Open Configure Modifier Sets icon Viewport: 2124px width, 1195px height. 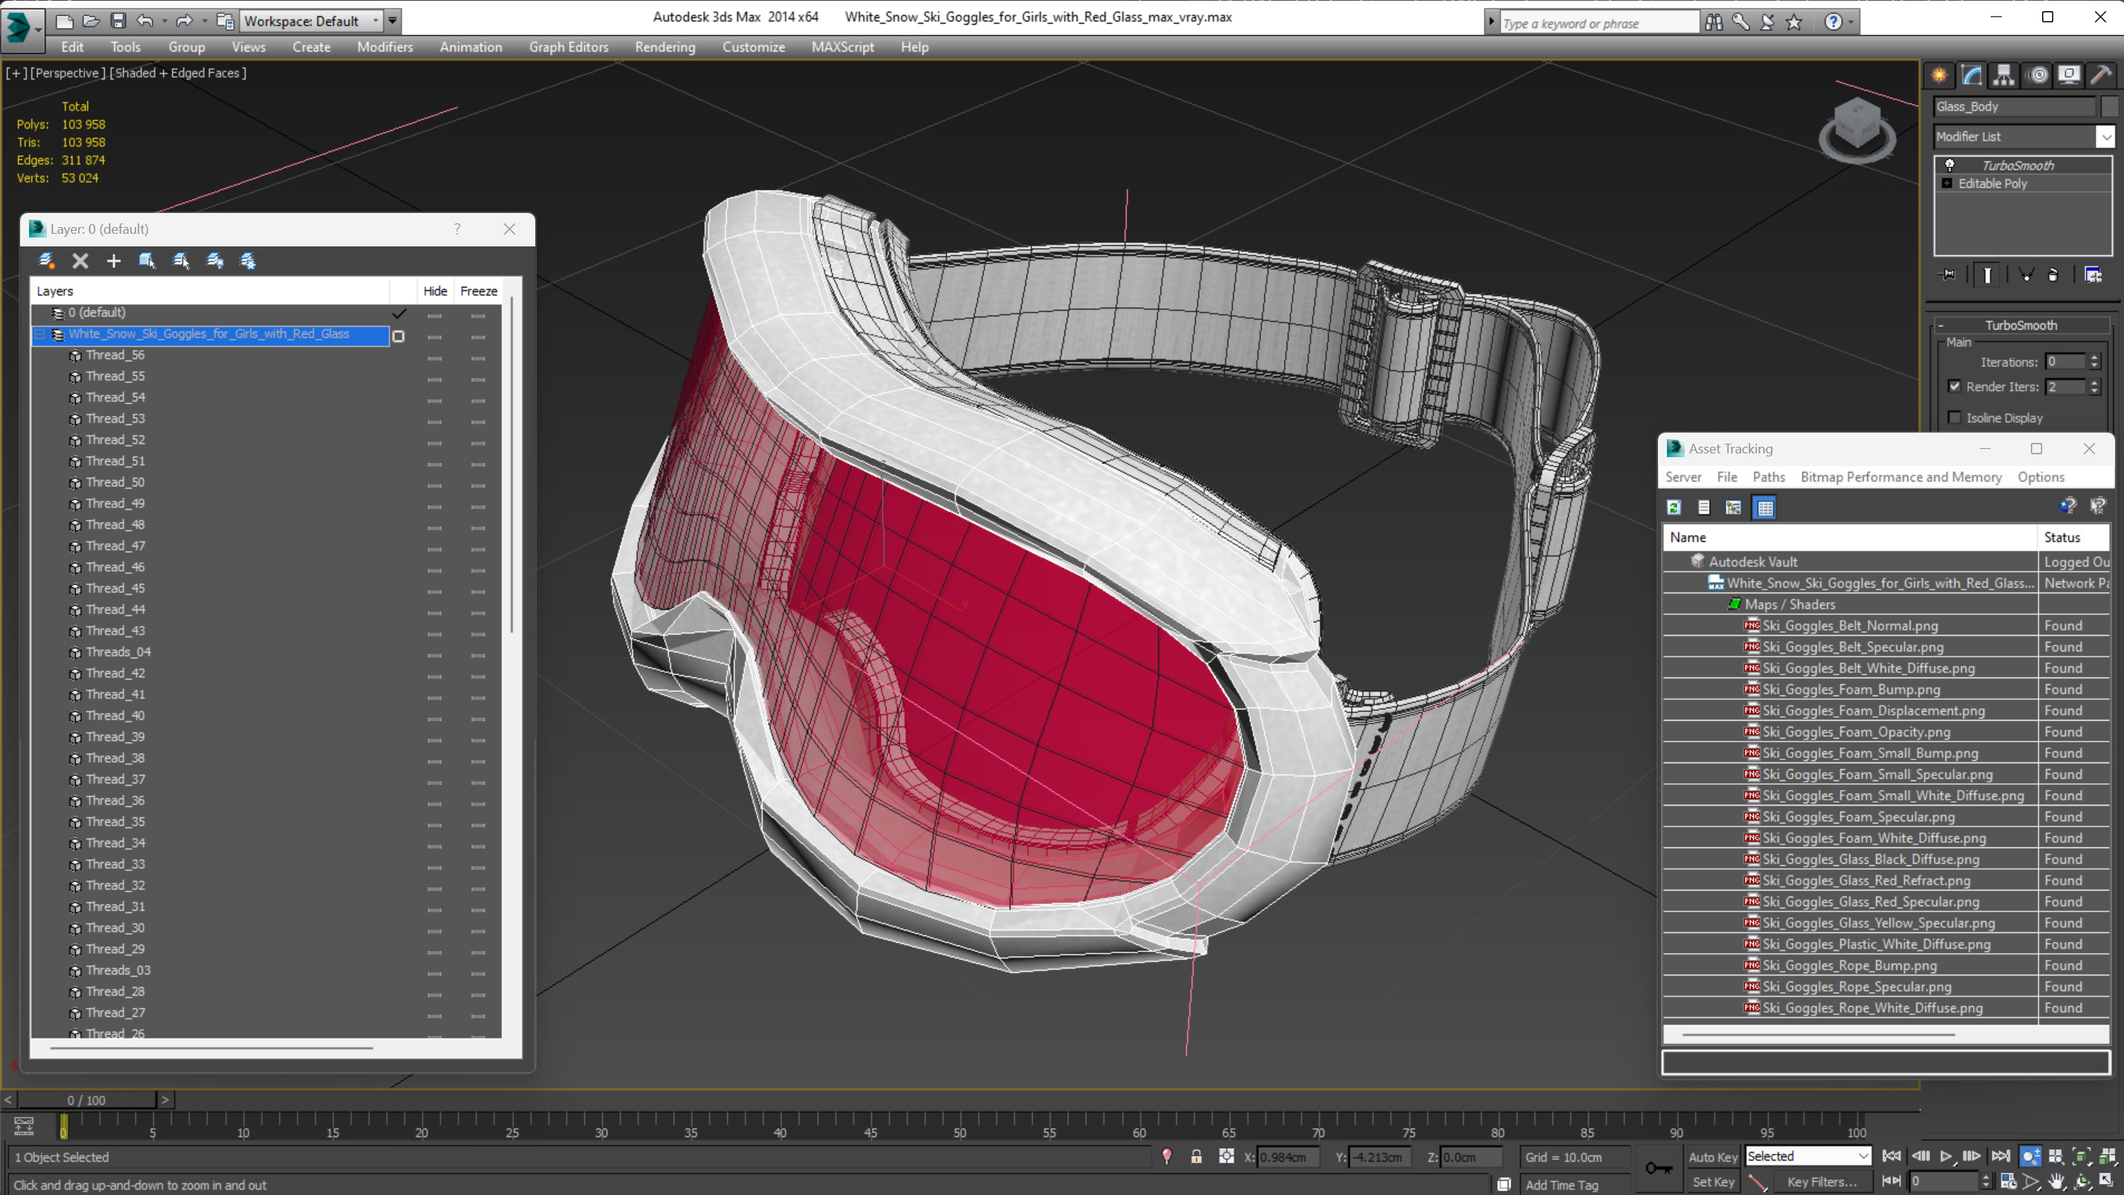pyautogui.click(x=2093, y=275)
